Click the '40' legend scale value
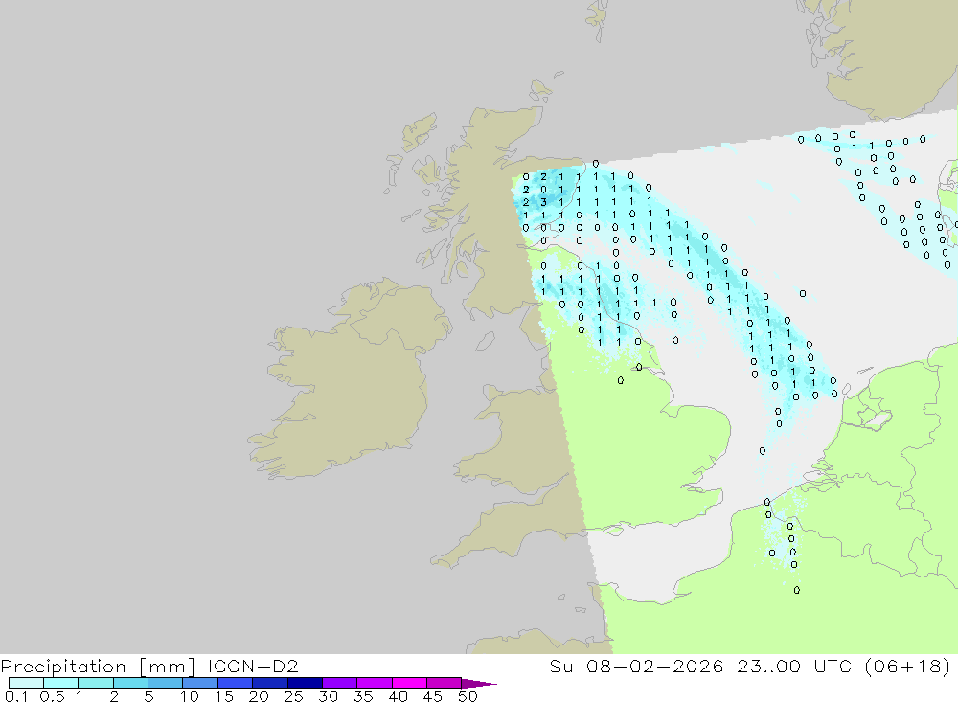Image resolution: width=958 pixels, height=702 pixels. click(x=398, y=696)
